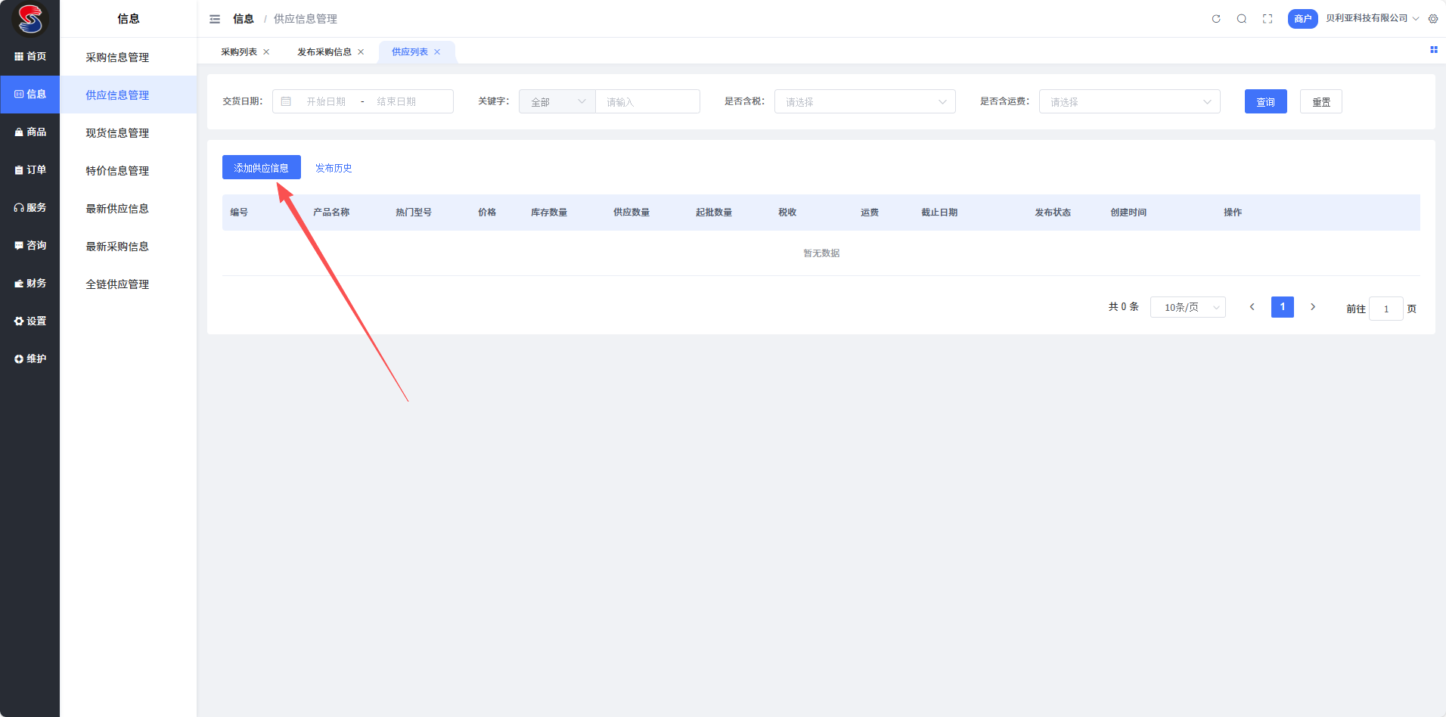This screenshot has height=717, width=1446.
Task: Open 订单 section in the sidebar
Action: coord(30,170)
